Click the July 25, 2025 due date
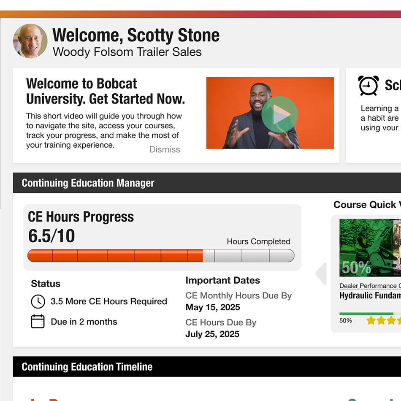The image size is (401, 401). point(212,334)
